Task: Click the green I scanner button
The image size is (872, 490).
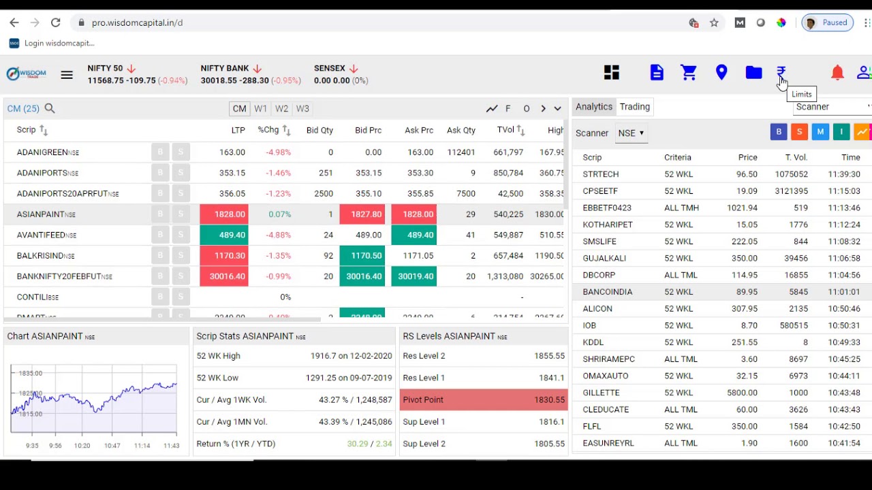Action: (841, 132)
